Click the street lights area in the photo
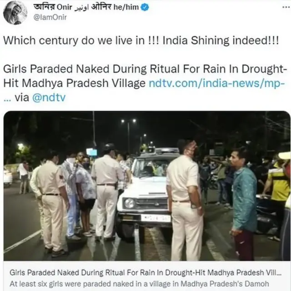Screen dimensions: 291x291 (129, 121)
